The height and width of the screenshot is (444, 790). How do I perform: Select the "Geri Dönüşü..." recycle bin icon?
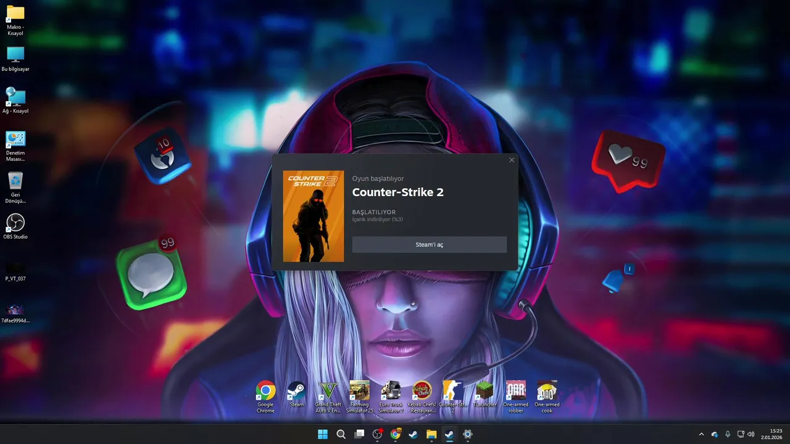tap(15, 188)
